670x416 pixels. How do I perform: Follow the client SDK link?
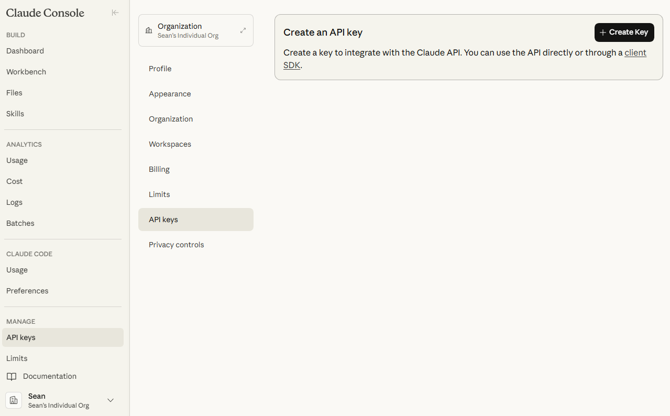pyautogui.click(x=635, y=52)
